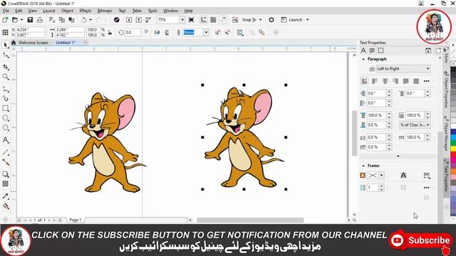
Task: Toggle full justify alignment button
Action: click(405, 81)
